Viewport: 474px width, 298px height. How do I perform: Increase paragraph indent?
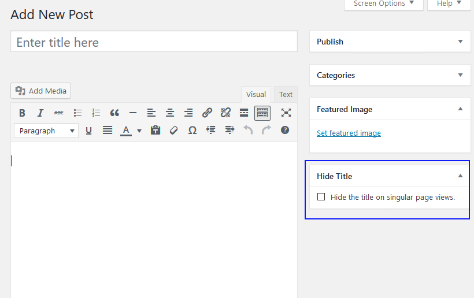point(229,131)
